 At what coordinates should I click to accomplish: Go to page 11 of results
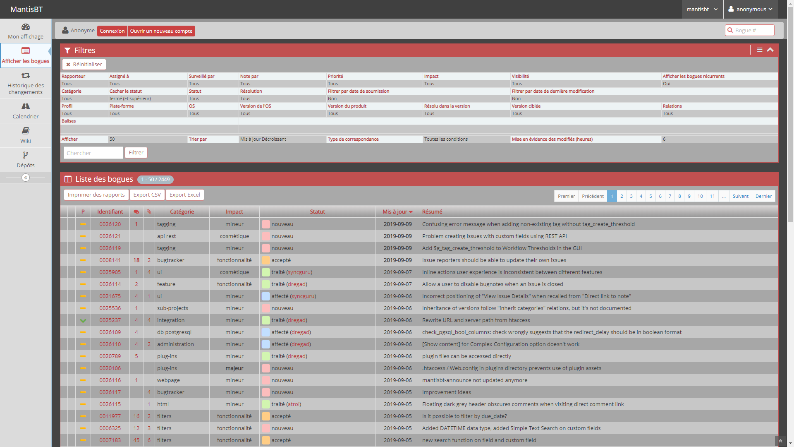pos(712,196)
